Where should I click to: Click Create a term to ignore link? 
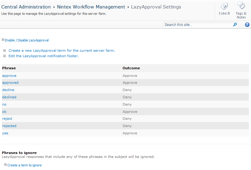(x=25, y=165)
